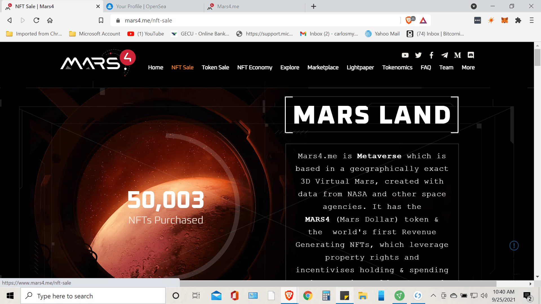Open the Yahoo Mail bookmark
This screenshot has height=304, width=541.
[382, 34]
